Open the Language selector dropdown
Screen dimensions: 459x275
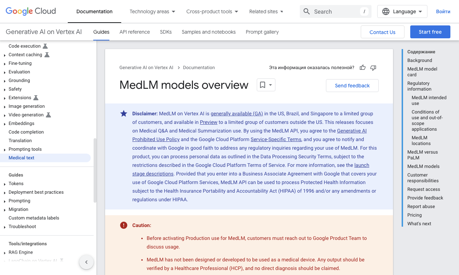point(402,11)
